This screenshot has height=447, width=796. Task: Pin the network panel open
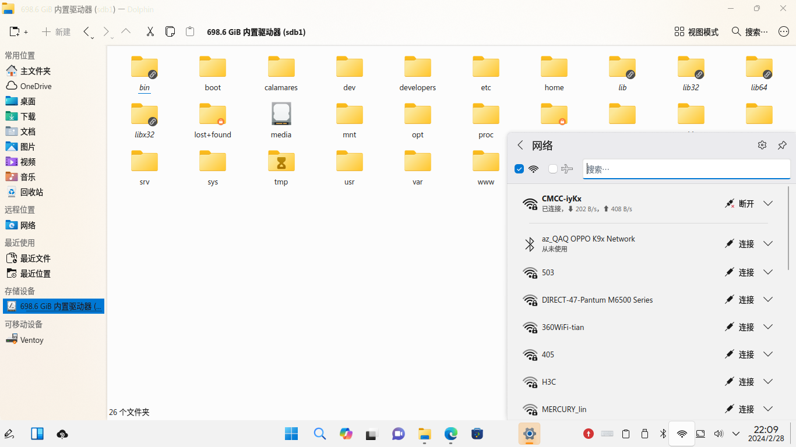782,146
